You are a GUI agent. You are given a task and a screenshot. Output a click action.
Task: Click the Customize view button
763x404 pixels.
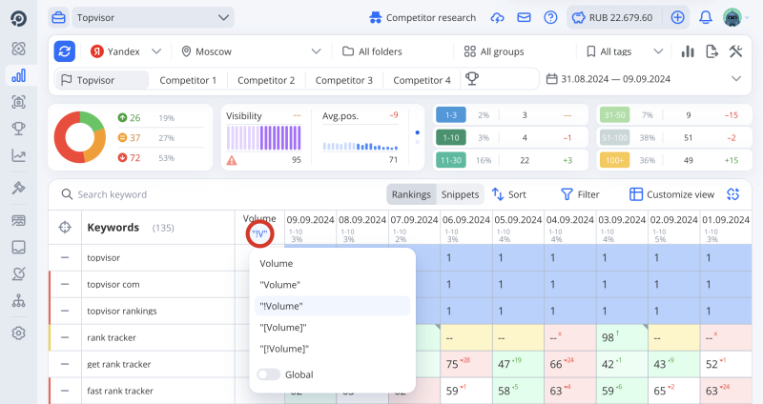pyautogui.click(x=671, y=194)
